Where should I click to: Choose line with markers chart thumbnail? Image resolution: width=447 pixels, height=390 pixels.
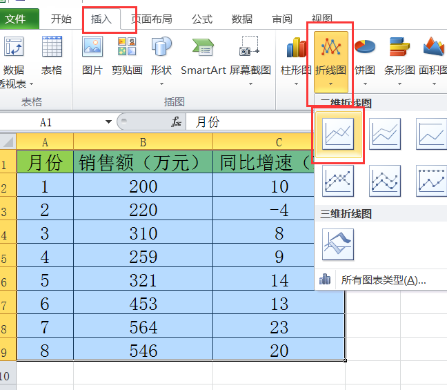point(338,181)
